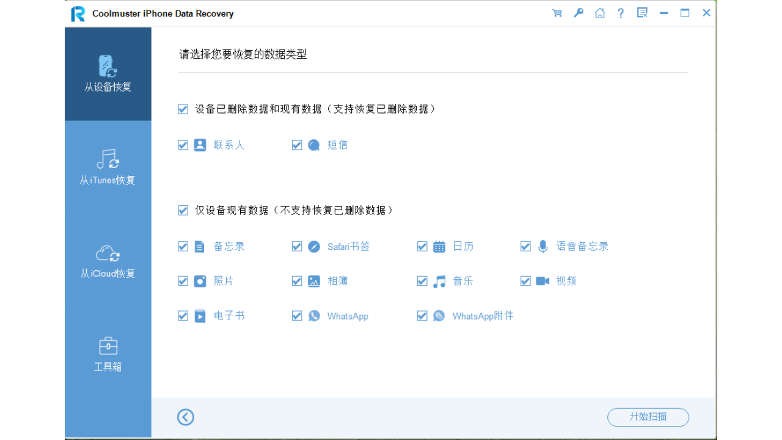Viewport: 782px width, 440px height.
Task: Switch to 从iCloud恢复 tab
Action: click(108, 261)
